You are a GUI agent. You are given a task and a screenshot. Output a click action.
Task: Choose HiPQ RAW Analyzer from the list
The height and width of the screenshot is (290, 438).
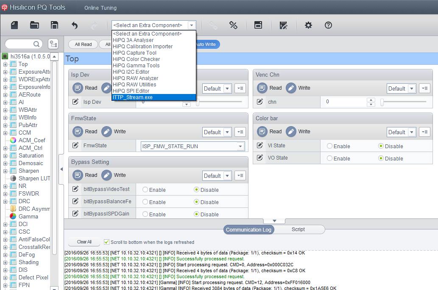154,78
